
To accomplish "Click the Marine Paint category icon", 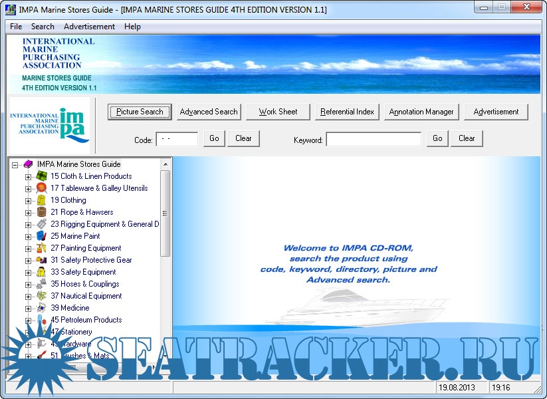I will tap(41, 236).
